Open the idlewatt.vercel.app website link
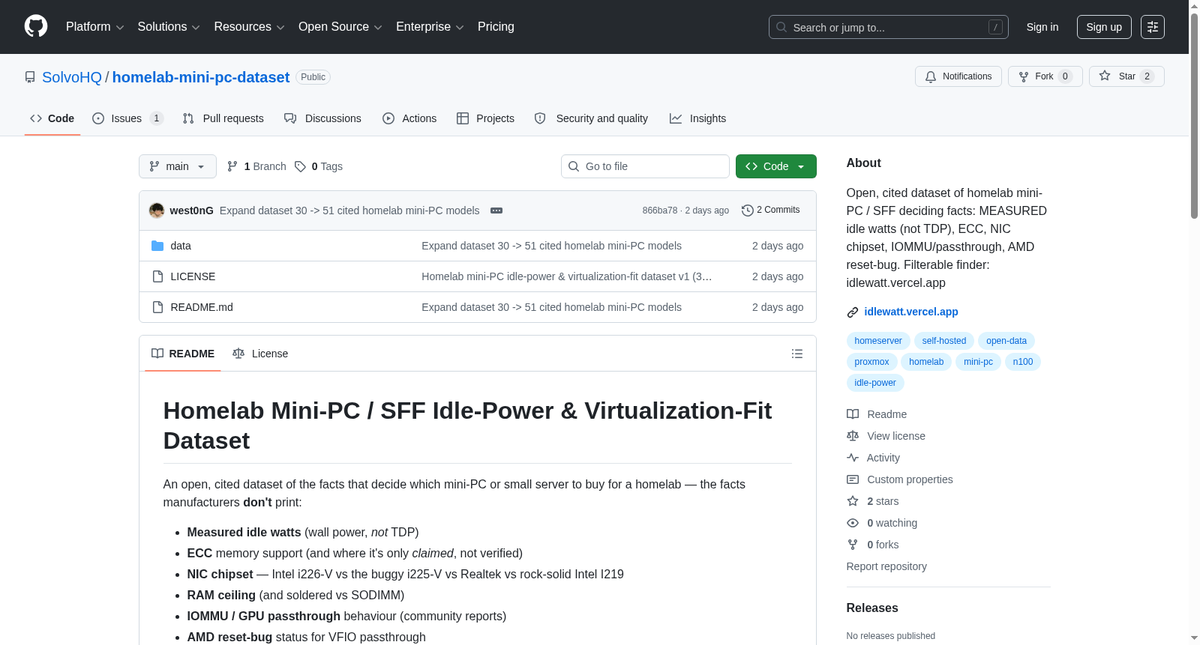 point(911,312)
